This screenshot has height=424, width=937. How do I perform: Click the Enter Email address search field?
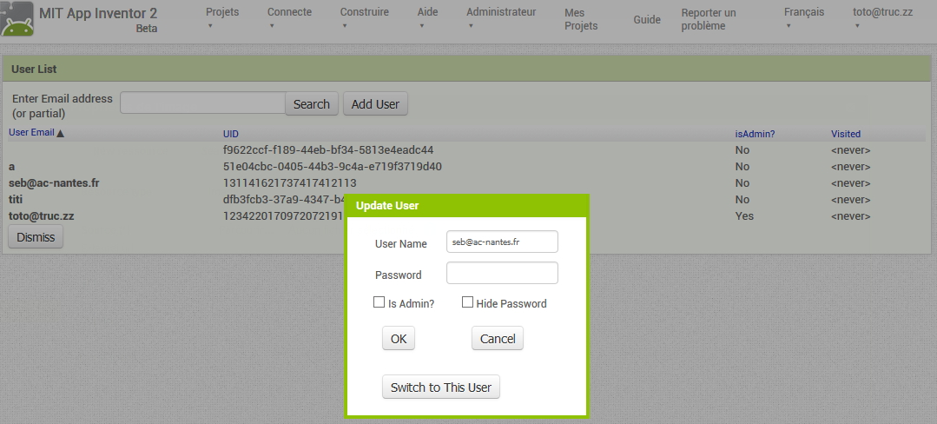(x=202, y=103)
